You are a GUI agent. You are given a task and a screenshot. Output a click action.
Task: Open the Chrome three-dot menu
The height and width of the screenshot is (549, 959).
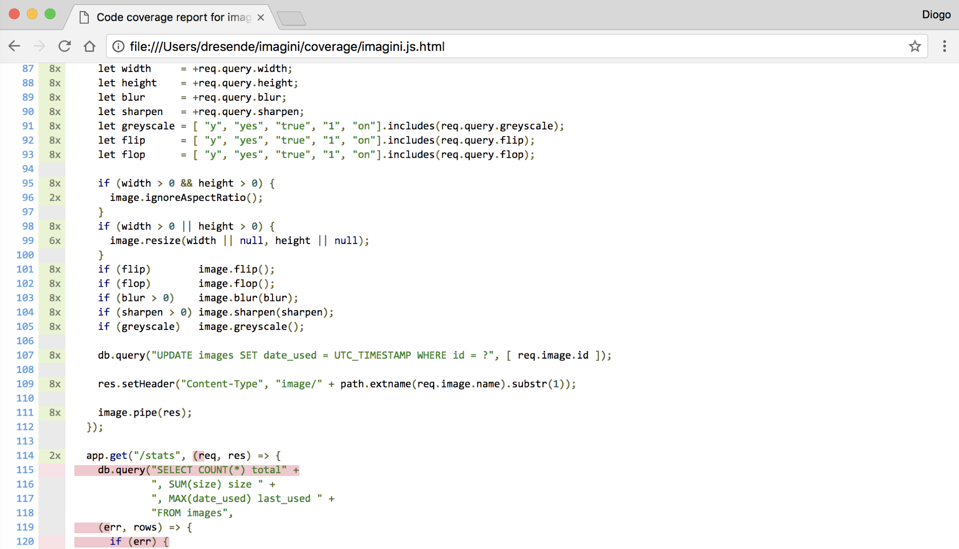coord(944,46)
